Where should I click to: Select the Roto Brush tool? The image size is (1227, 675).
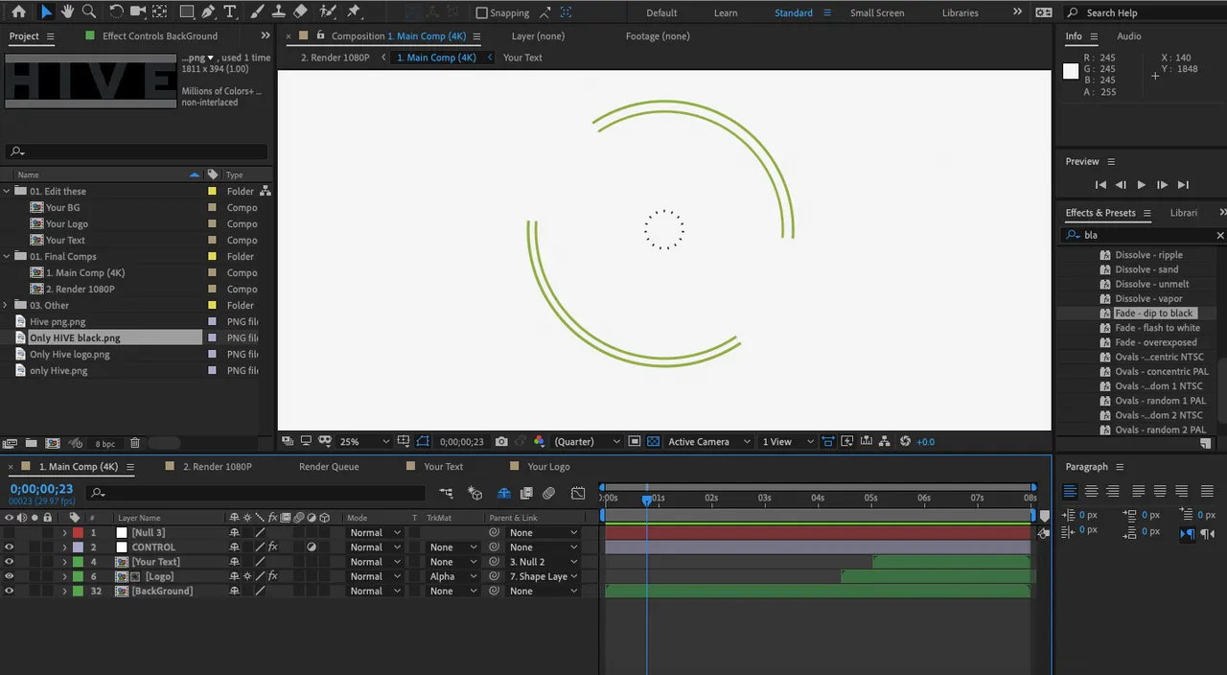pos(328,12)
